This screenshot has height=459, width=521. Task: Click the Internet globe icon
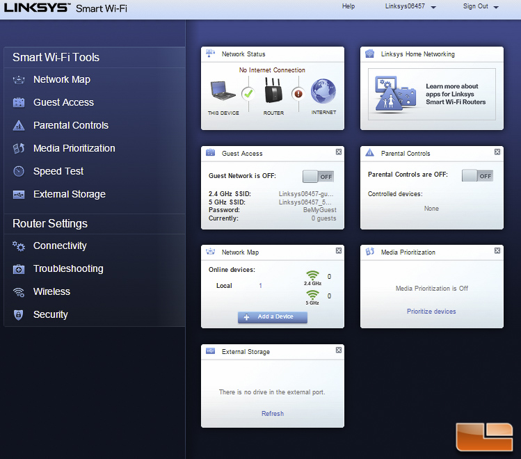click(x=323, y=91)
